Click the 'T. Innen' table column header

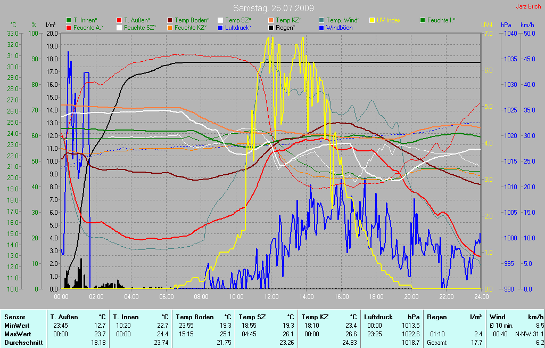tap(126, 317)
